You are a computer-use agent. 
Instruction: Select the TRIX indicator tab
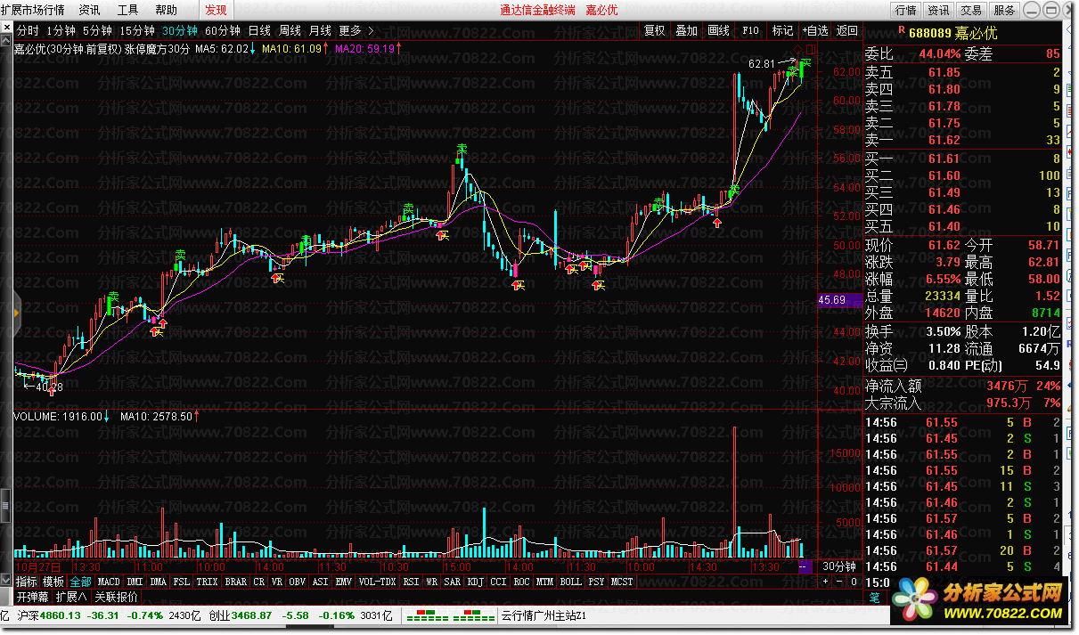click(x=208, y=582)
